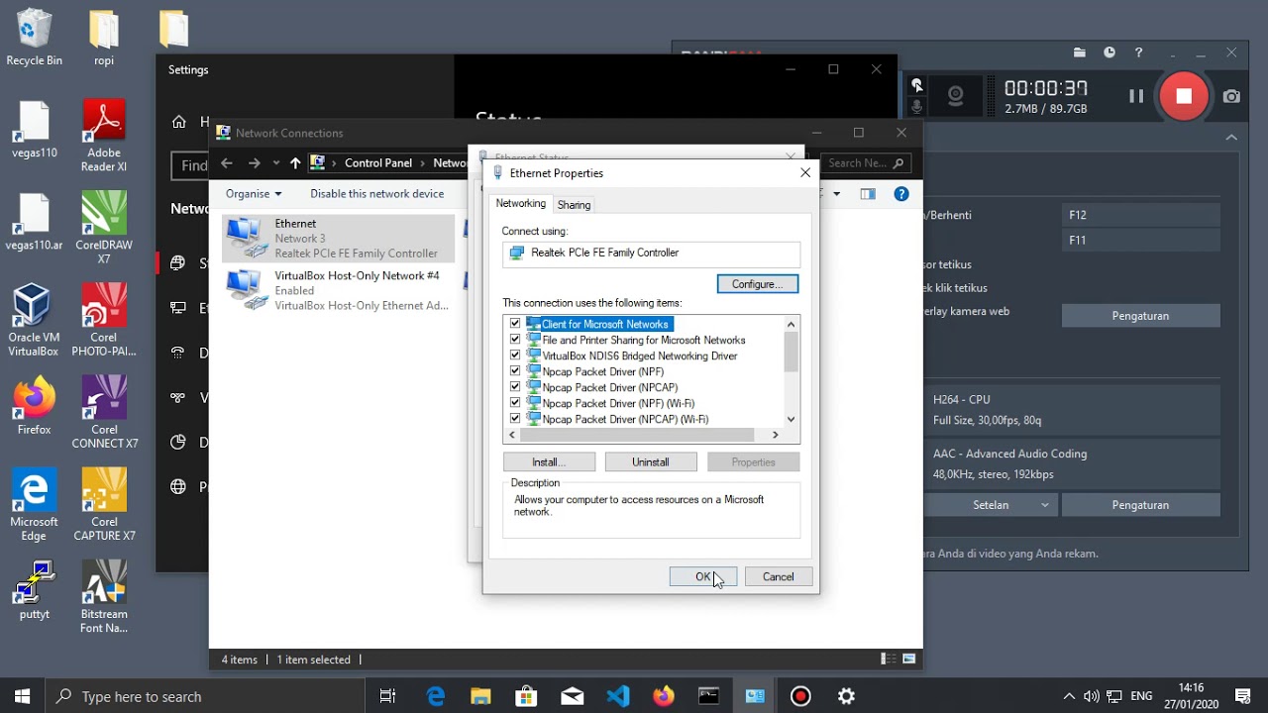
Task: Toggle VirtualBox NDIS6 Bridged Networking Driver checkbox
Action: point(514,356)
